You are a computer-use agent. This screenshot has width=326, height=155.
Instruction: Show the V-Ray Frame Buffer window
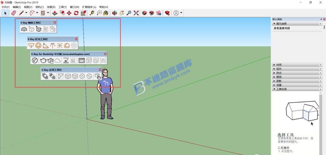pos(81,61)
